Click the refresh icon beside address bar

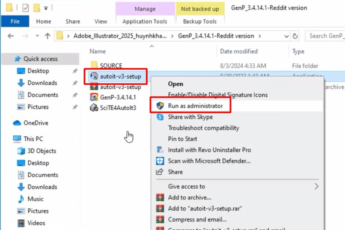[x=295, y=36]
